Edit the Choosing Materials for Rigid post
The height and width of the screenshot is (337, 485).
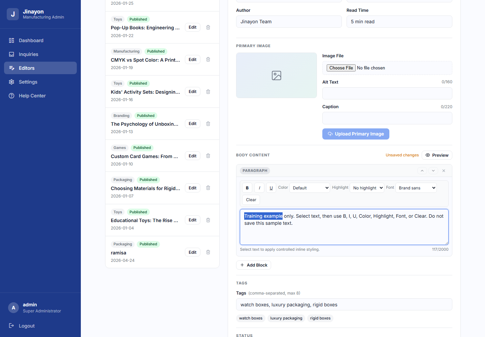pos(193,188)
